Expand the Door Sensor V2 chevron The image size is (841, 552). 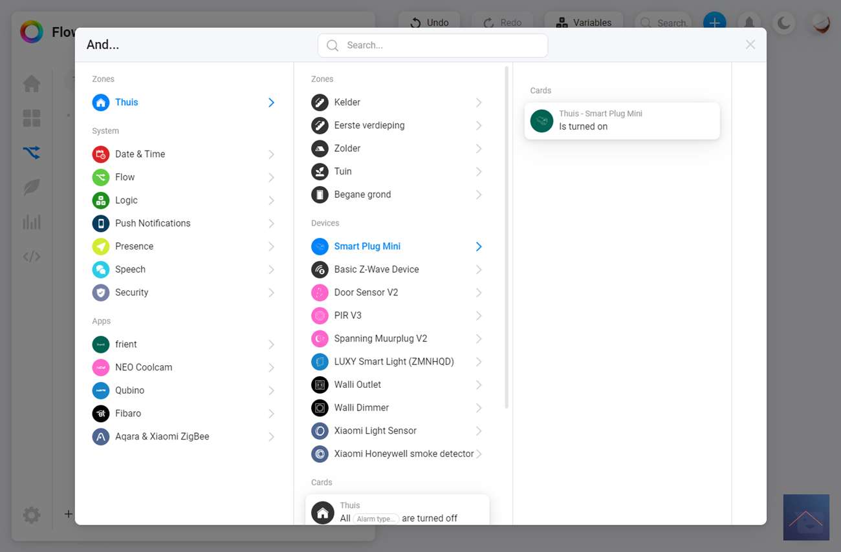tap(479, 292)
